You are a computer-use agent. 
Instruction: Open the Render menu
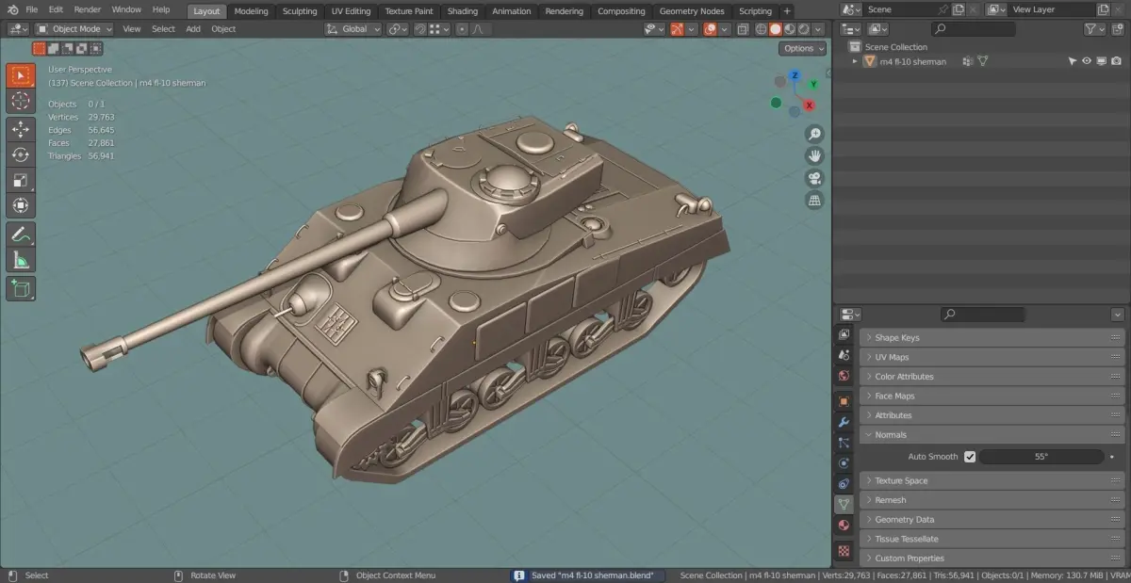[x=88, y=9]
